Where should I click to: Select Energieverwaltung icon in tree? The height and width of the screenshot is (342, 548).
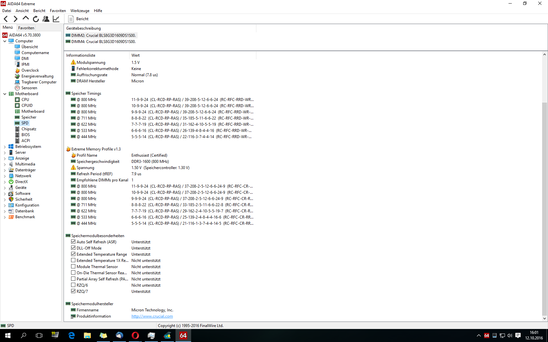point(17,76)
